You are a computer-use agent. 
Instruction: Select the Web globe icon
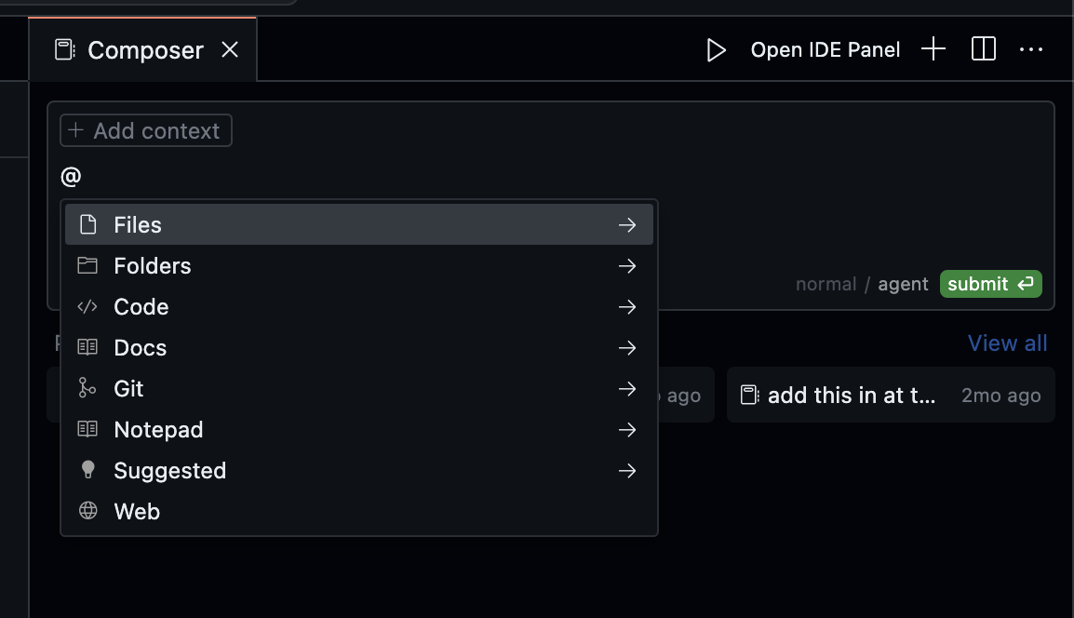[x=87, y=511]
